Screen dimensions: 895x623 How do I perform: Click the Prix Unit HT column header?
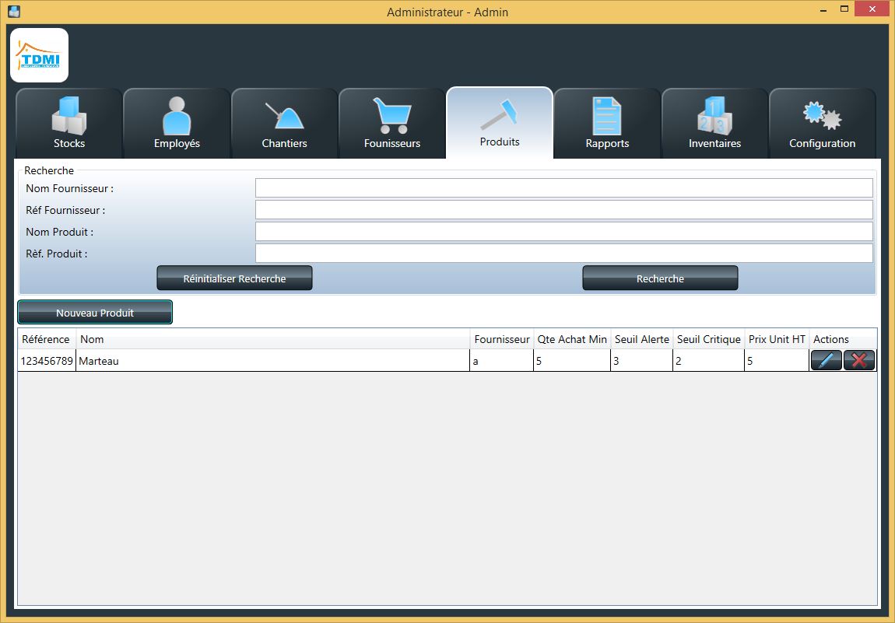coord(777,339)
